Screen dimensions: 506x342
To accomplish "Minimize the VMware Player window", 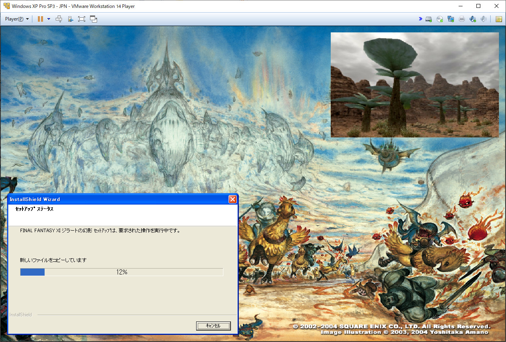I will point(460,6).
